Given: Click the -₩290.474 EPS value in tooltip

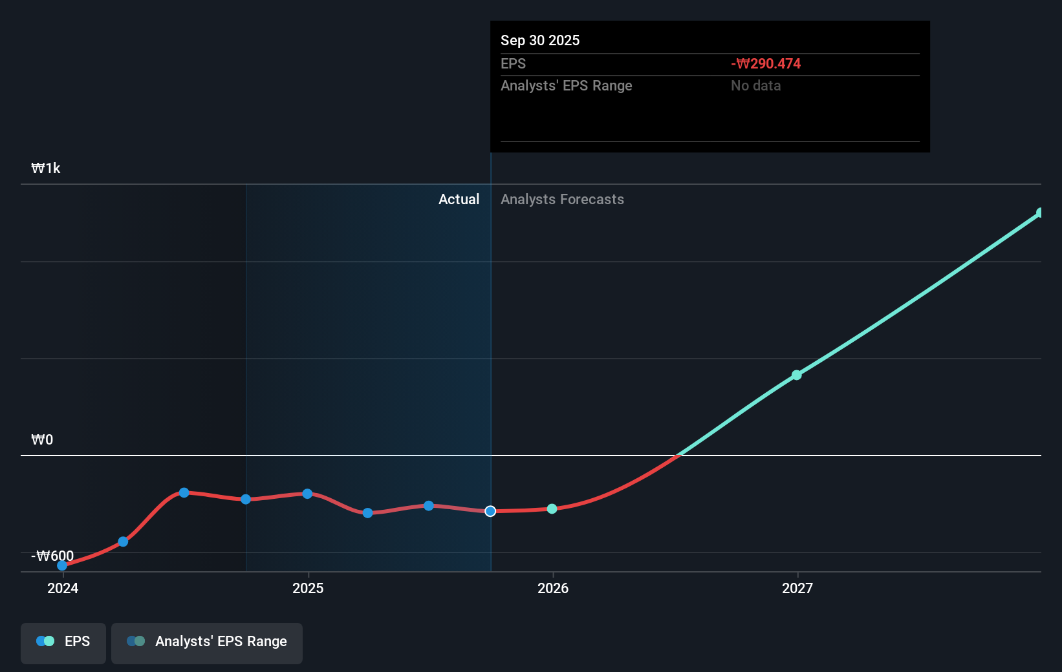Looking at the screenshot, I should coord(766,64).
